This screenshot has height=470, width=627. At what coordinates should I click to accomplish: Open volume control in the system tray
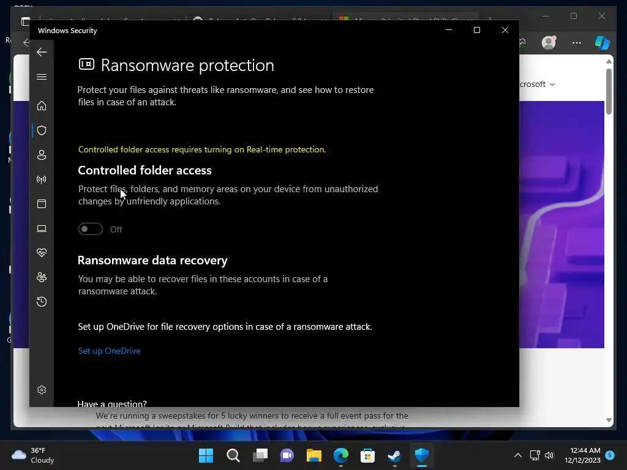(549, 455)
